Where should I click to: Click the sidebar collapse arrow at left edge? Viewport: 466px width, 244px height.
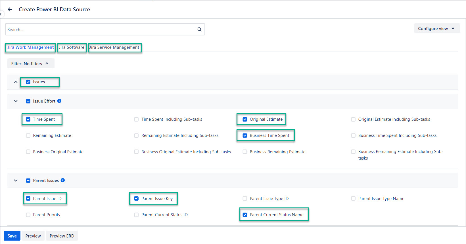click(x=1, y=14)
